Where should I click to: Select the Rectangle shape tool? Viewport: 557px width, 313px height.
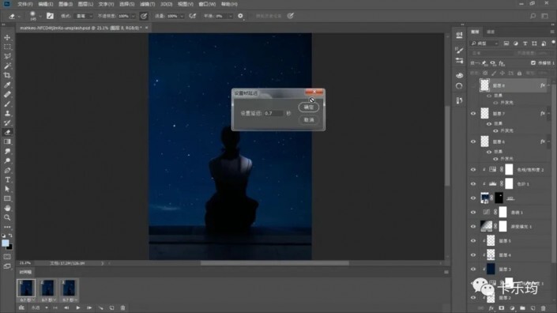(x=7, y=198)
